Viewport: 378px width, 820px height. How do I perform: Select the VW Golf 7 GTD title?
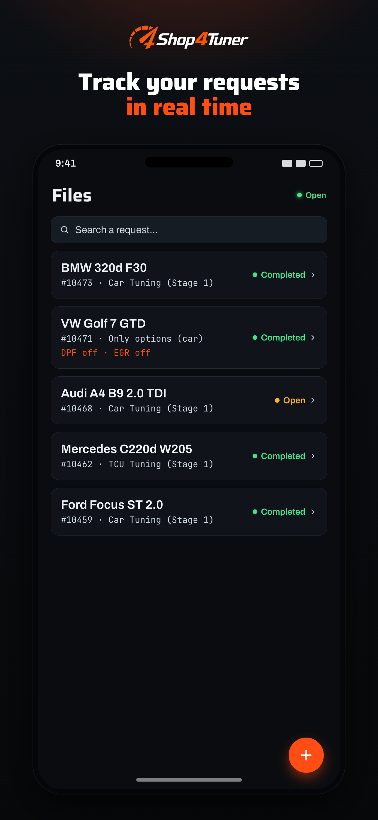[103, 323]
